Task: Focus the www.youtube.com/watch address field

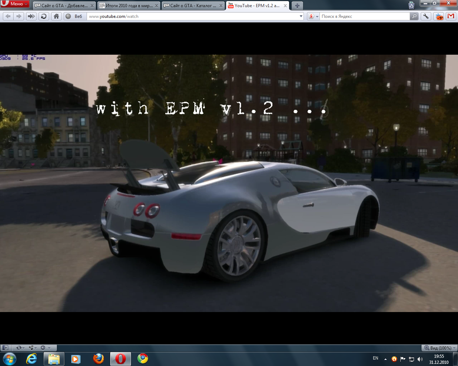Action: click(193, 16)
